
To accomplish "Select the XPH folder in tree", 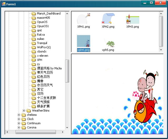I will [x=40, y=60].
